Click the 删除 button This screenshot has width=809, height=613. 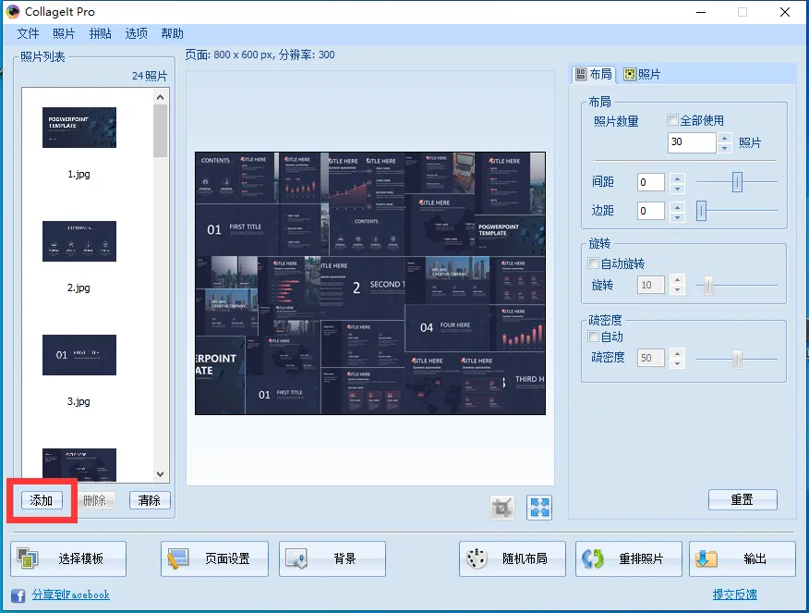pyautogui.click(x=94, y=500)
